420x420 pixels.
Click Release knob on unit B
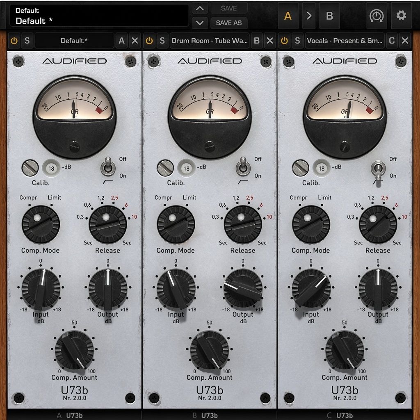tap(243, 224)
